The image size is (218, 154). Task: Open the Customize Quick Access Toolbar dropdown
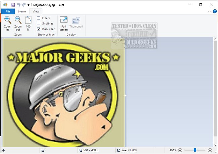[x=29, y=5]
